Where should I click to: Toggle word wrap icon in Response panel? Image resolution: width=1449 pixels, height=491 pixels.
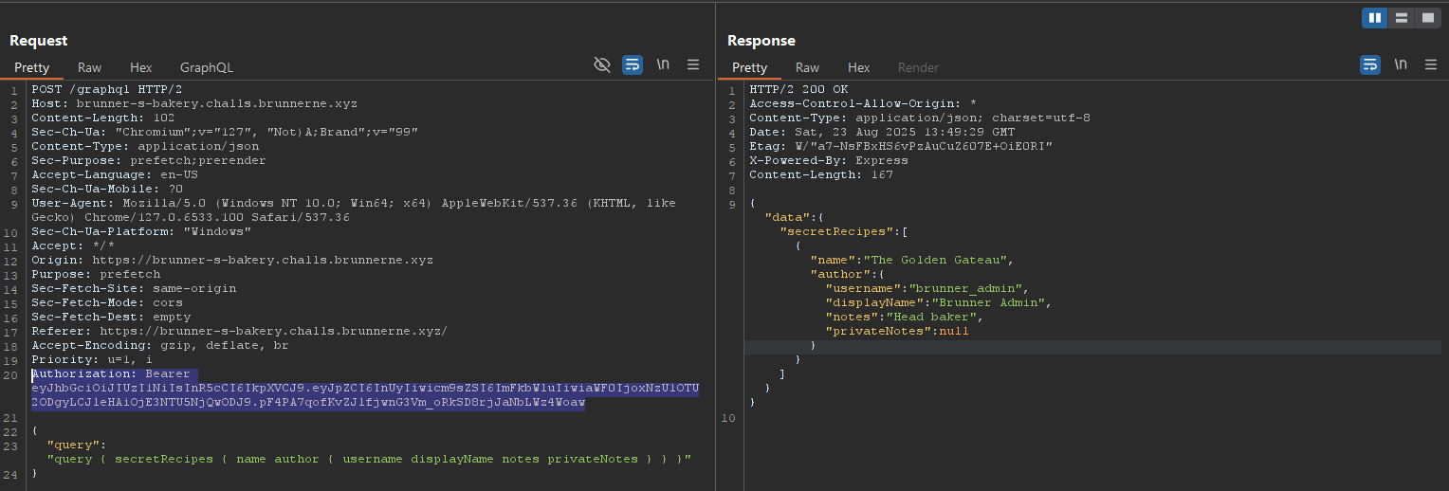[x=1370, y=64]
